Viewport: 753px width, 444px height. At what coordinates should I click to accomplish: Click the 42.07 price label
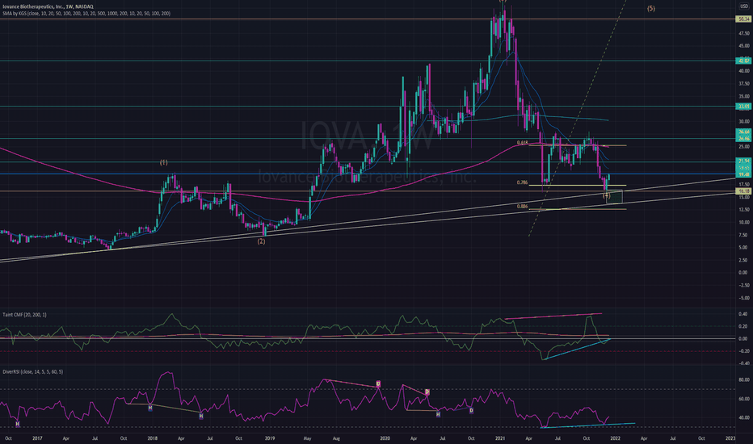(744, 61)
